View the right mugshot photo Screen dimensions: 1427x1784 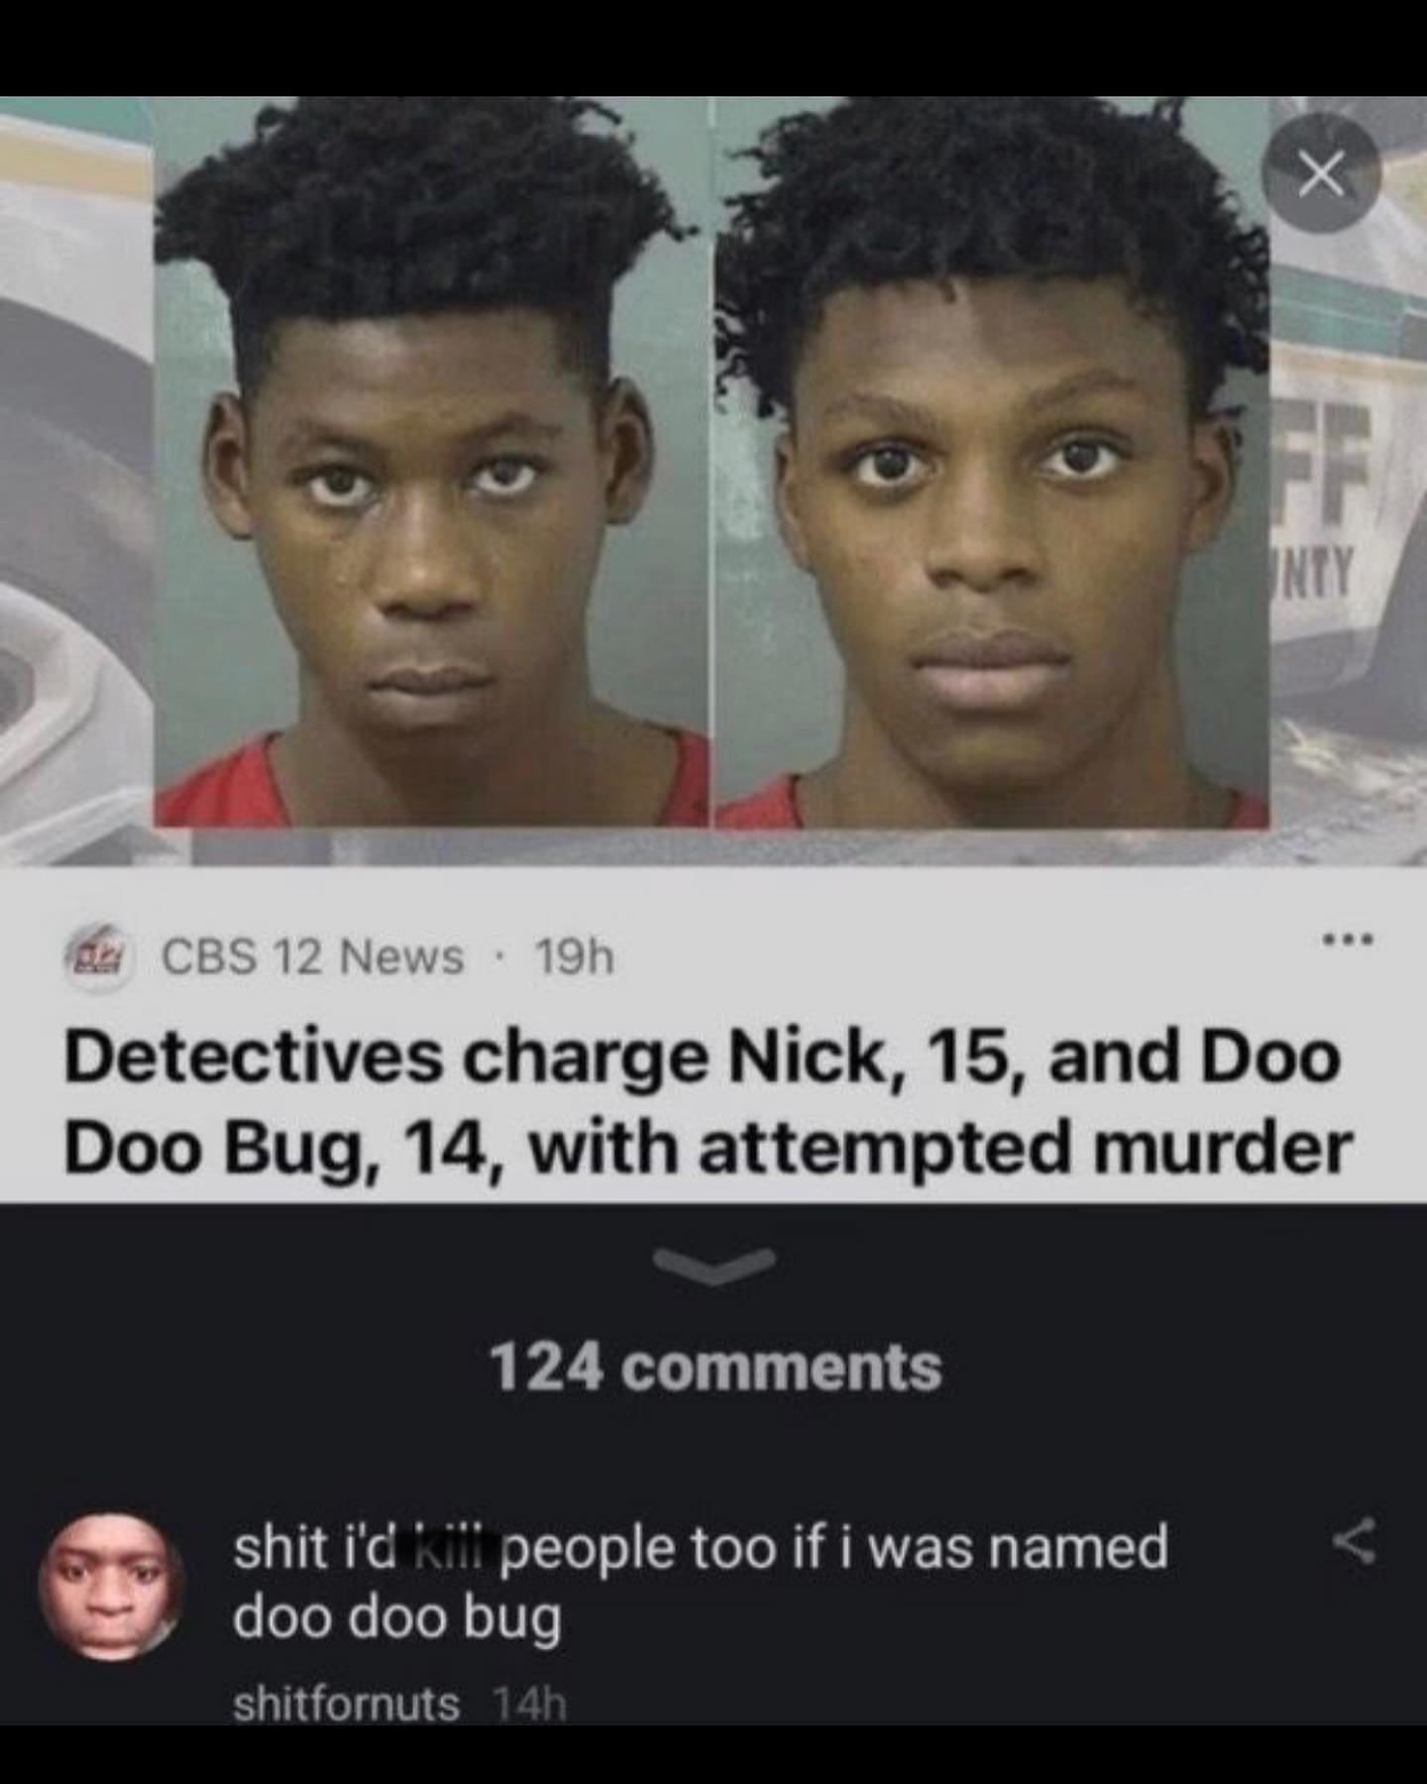[x=991, y=463]
